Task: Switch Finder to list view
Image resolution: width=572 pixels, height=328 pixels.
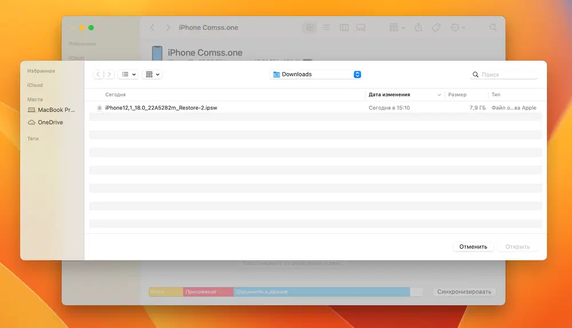Action: tap(326, 27)
